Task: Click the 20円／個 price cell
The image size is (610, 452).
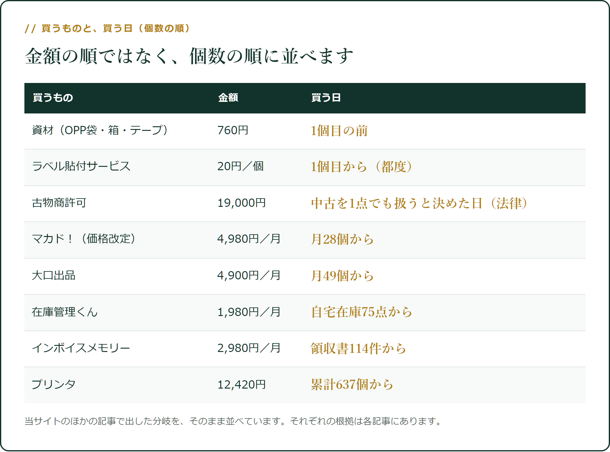Action: point(240,167)
